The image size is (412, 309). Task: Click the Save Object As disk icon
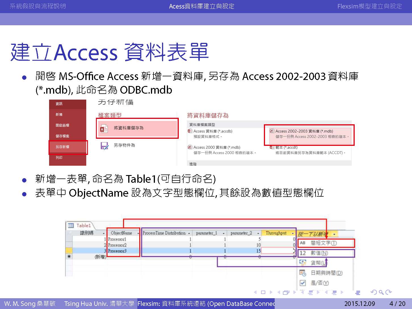[x=105, y=146]
